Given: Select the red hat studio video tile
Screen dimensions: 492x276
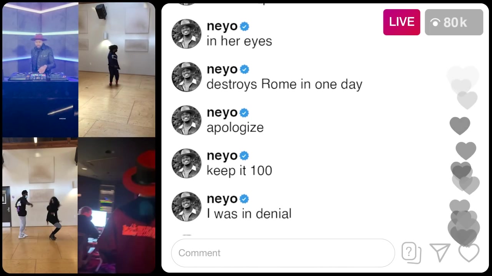Looking at the screenshot, I should pyautogui.click(x=116, y=205).
